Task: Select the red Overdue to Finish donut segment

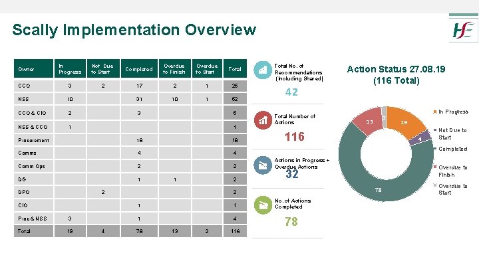Action: click(370, 122)
